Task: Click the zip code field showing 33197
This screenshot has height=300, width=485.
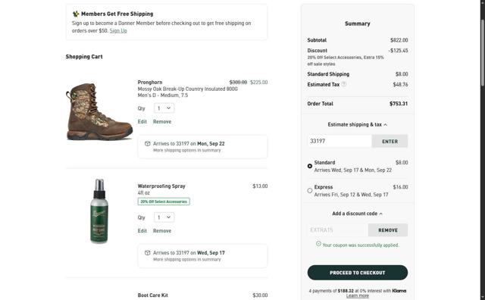Action: [x=339, y=142]
